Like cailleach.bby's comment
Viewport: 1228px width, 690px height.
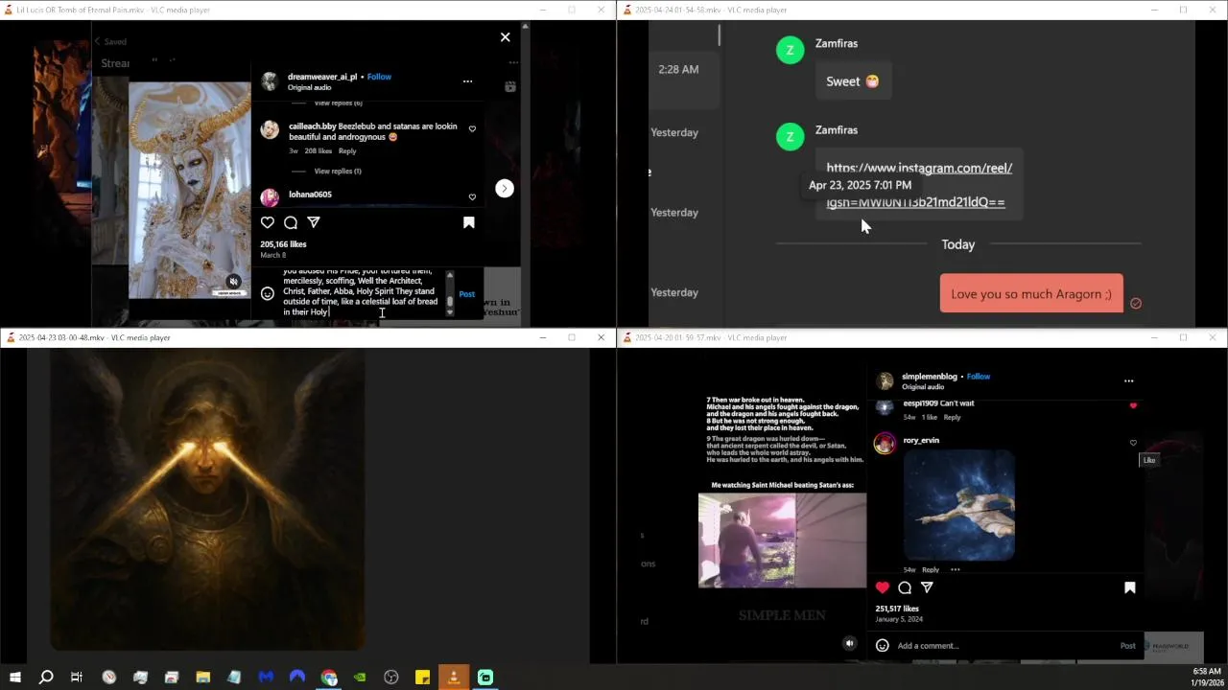coord(472,128)
